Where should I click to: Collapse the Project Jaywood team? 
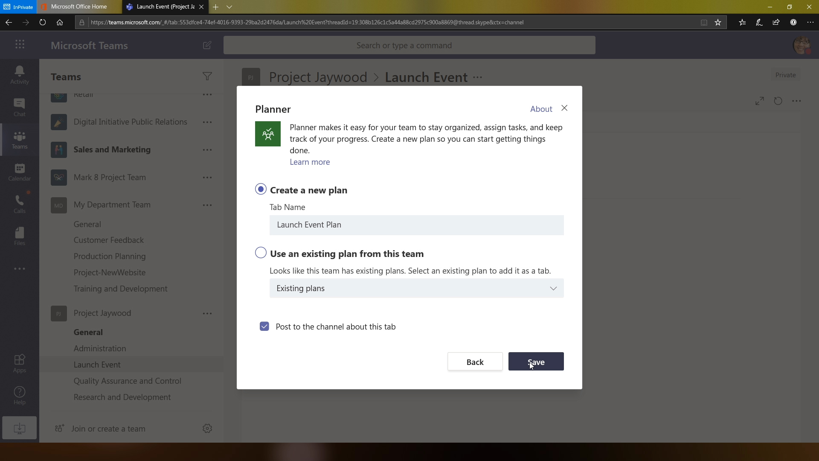(x=102, y=313)
